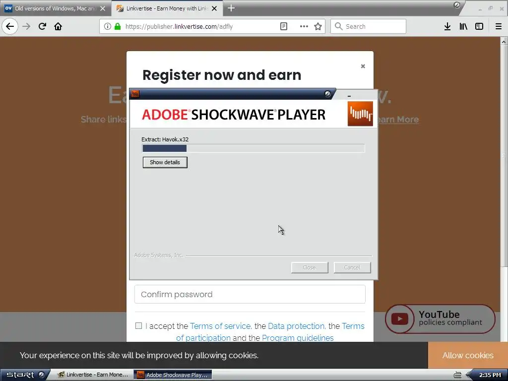This screenshot has height=381, width=508.
Task: Toggle Reader View icon in address bar
Action: point(283,26)
